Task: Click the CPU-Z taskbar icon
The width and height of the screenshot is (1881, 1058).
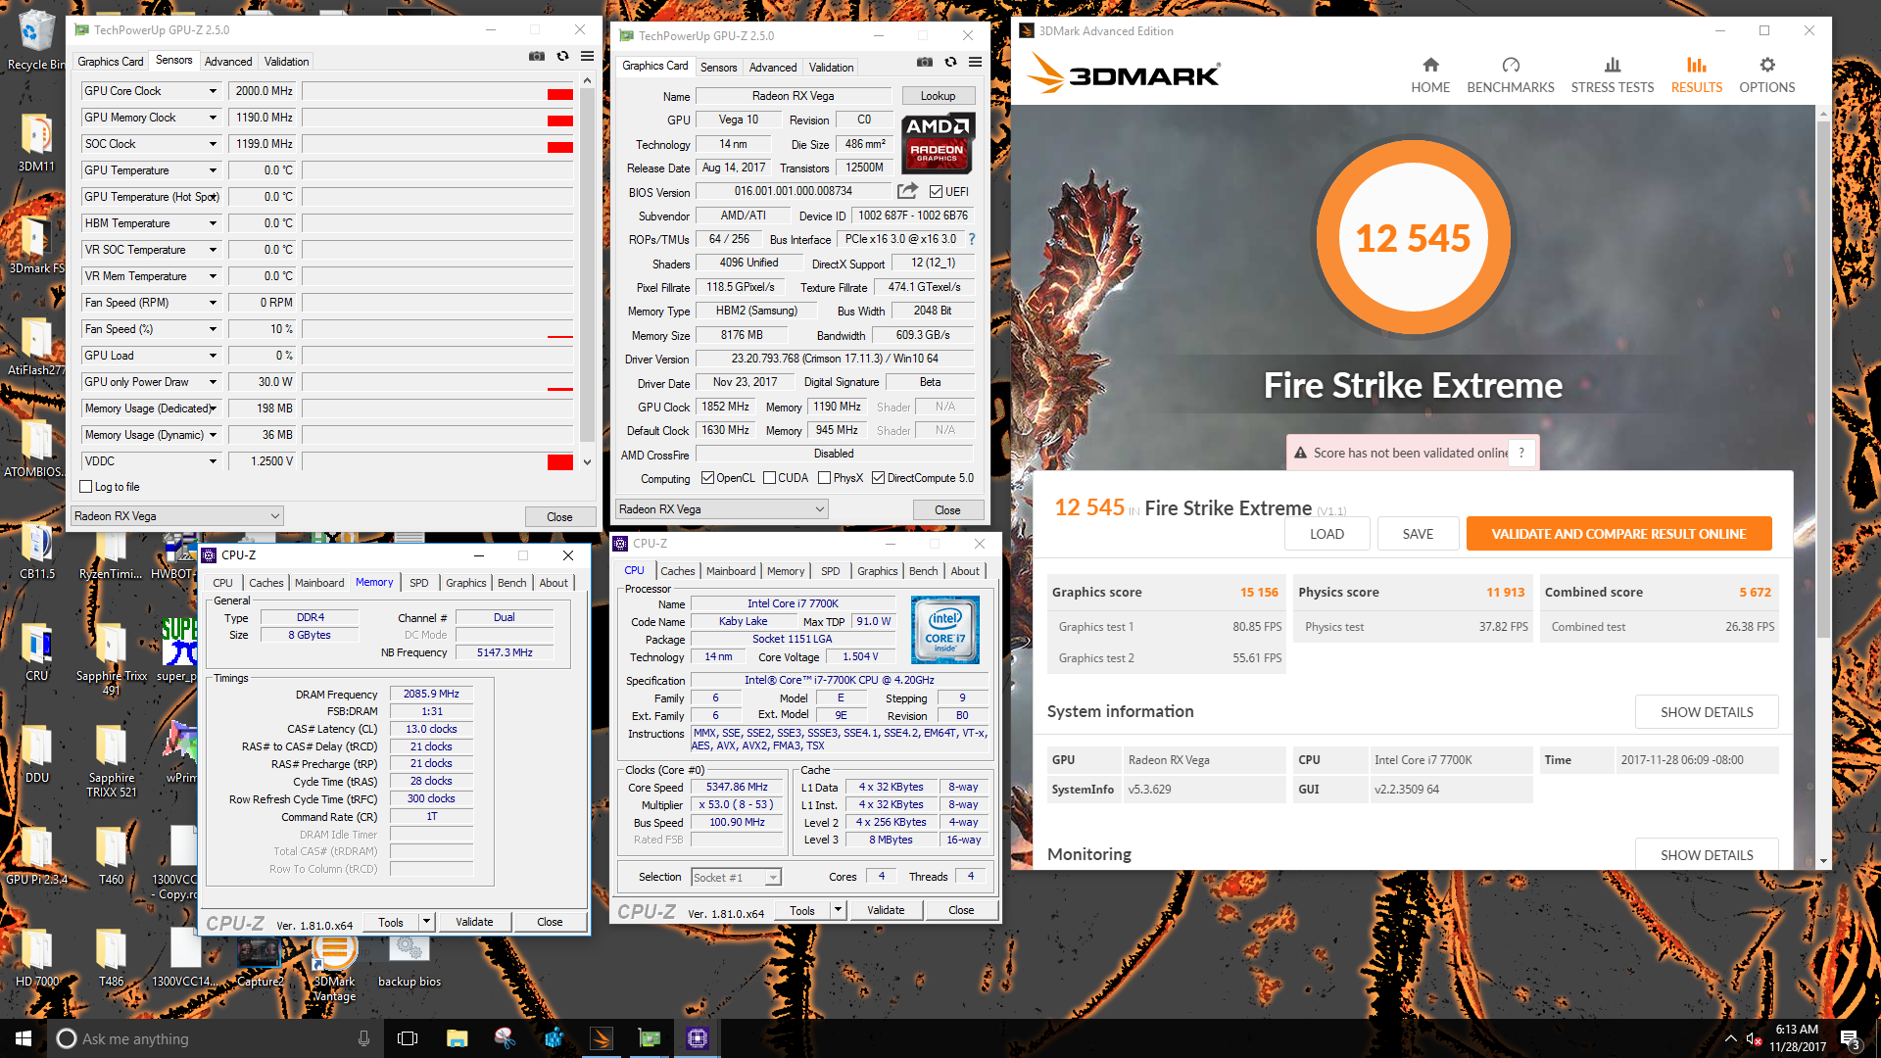Action: click(x=698, y=1038)
